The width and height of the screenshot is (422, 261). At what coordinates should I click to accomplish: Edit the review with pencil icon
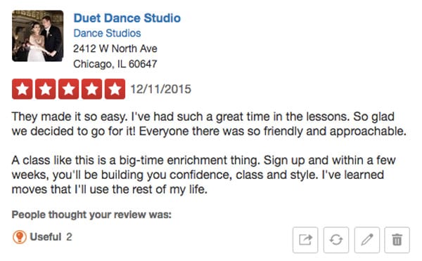click(x=367, y=240)
